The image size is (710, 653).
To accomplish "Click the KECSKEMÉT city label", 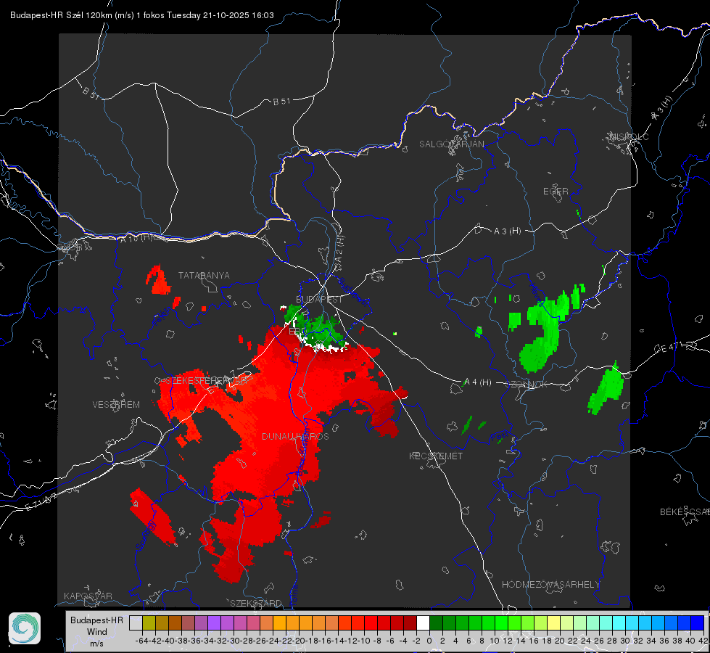I will (x=436, y=456).
